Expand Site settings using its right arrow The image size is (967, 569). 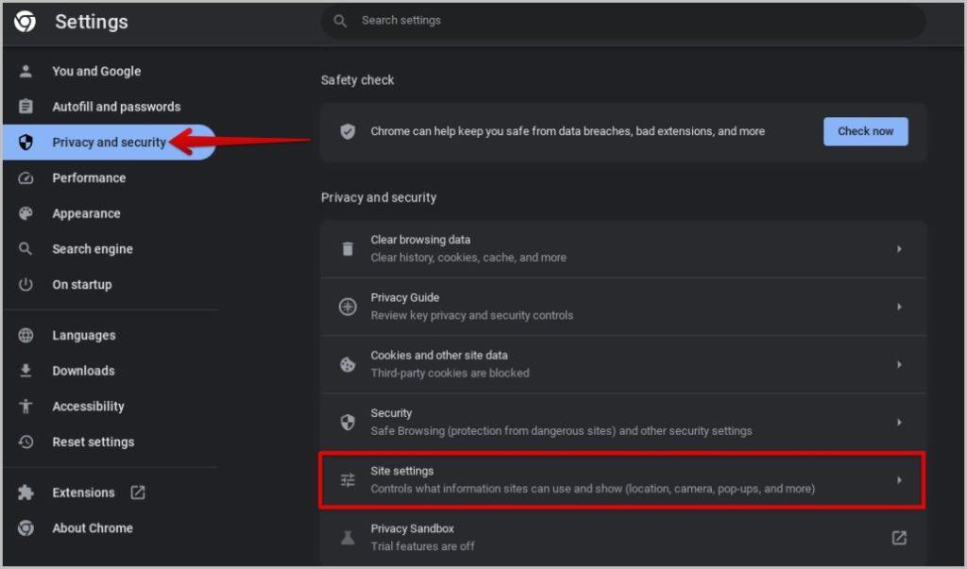point(899,479)
